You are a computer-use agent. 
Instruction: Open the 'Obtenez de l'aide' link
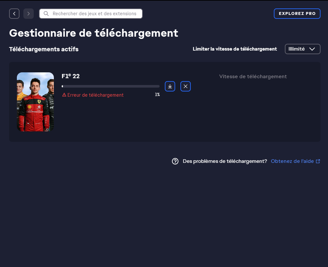295,161
